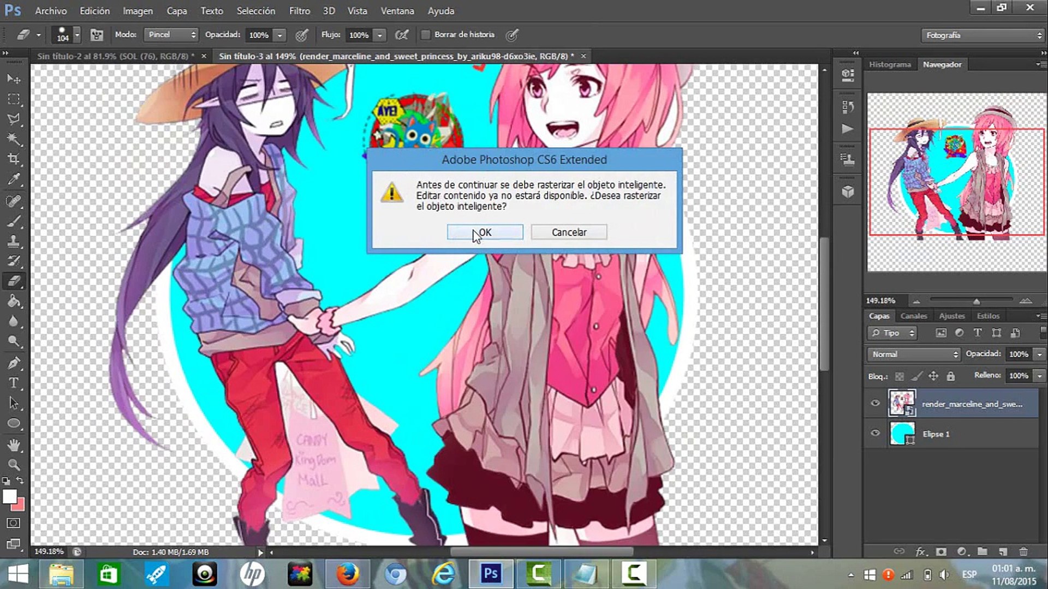Hide the render_marceline layer visibility

click(x=876, y=404)
